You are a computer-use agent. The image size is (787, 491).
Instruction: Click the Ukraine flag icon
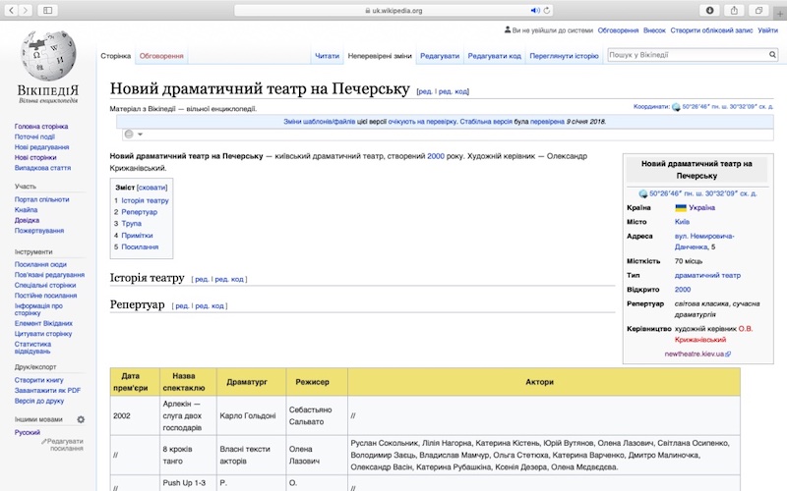681,207
